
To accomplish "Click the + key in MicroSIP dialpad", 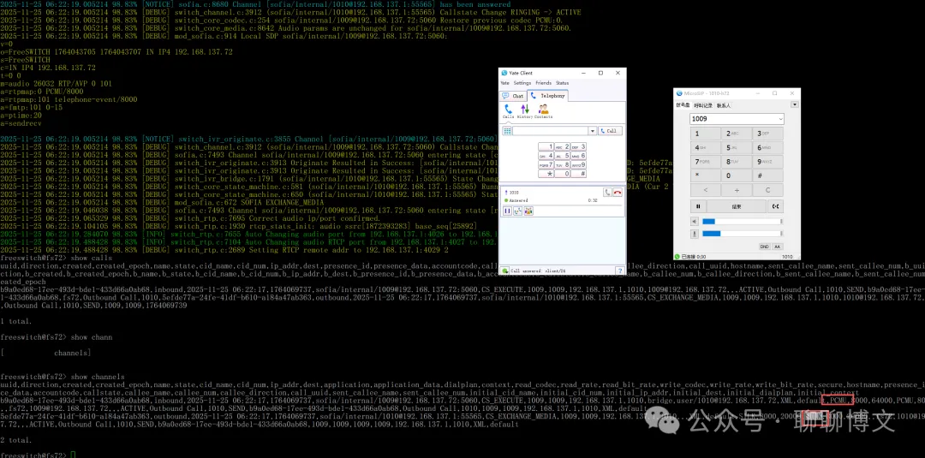I will coord(737,190).
